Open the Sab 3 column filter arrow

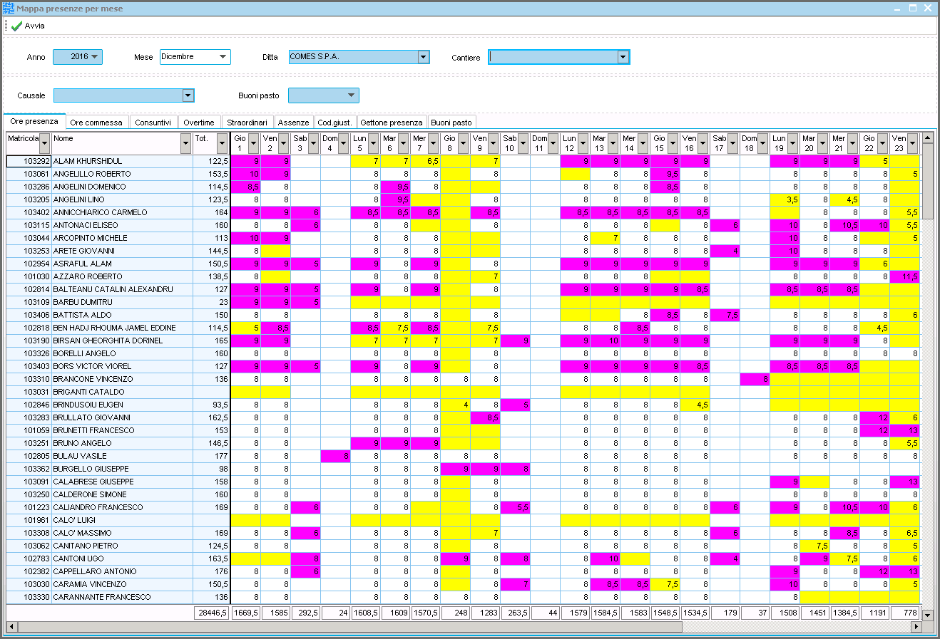(313, 143)
